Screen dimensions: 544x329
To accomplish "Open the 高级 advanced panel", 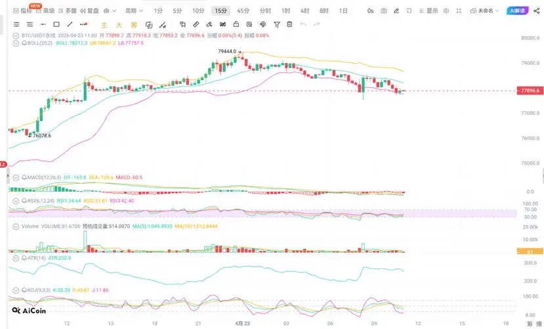I will (45, 11).
